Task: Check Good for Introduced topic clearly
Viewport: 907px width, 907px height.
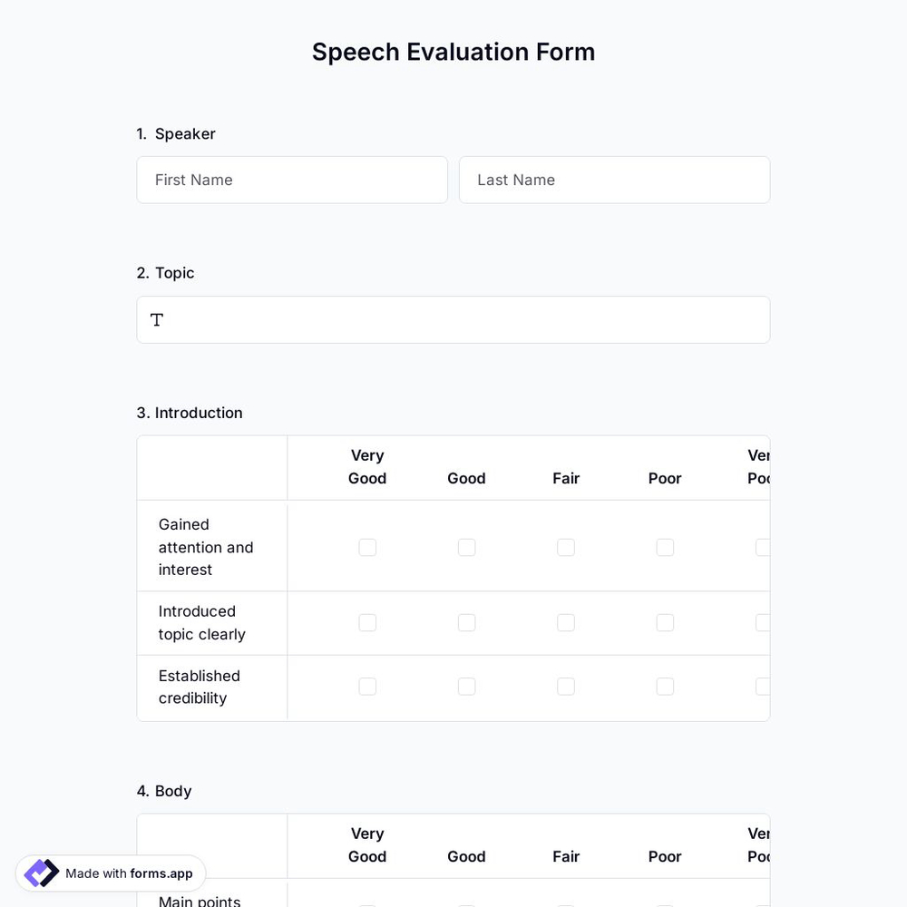Action: click(466, 622)
